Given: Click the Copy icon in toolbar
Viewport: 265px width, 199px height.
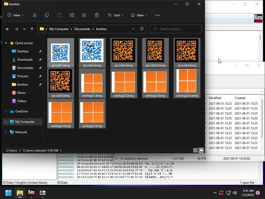Looking at the screenshot, I should 47,15.
